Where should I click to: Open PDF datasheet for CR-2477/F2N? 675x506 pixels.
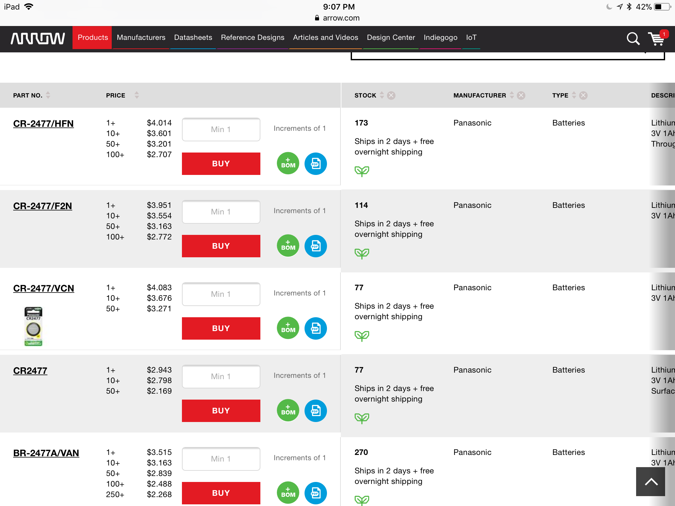(x=315, y=246)
